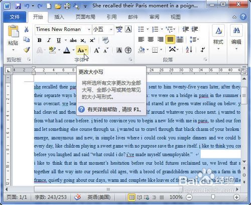Click the 字数: 243/253 word count

point(51,197)
